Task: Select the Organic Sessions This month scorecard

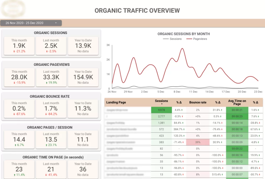Action: tap(19, 46)
